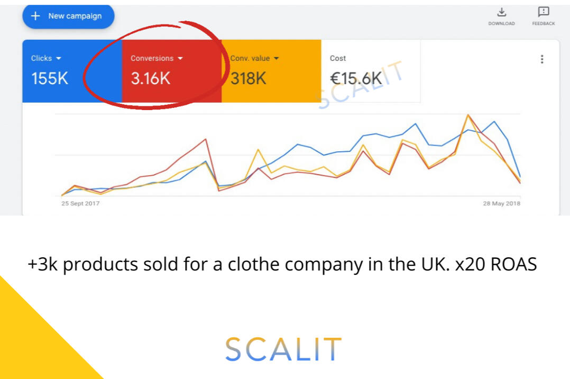This screenshot has width=570, height=379.
Task: Expand the Conversions metric dropdown arrow
Action: (x=180, y=58)
